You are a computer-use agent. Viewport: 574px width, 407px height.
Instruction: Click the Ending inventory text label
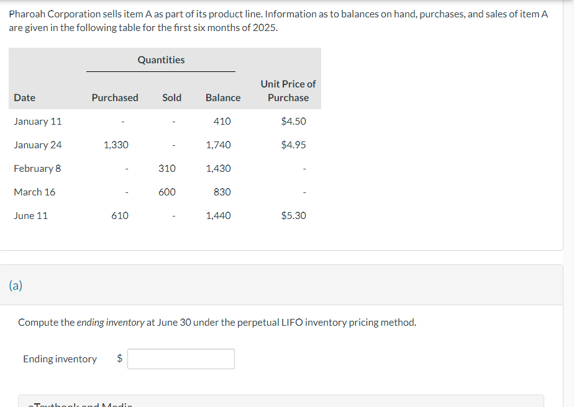pyautogui.click(x=60, y=359)
